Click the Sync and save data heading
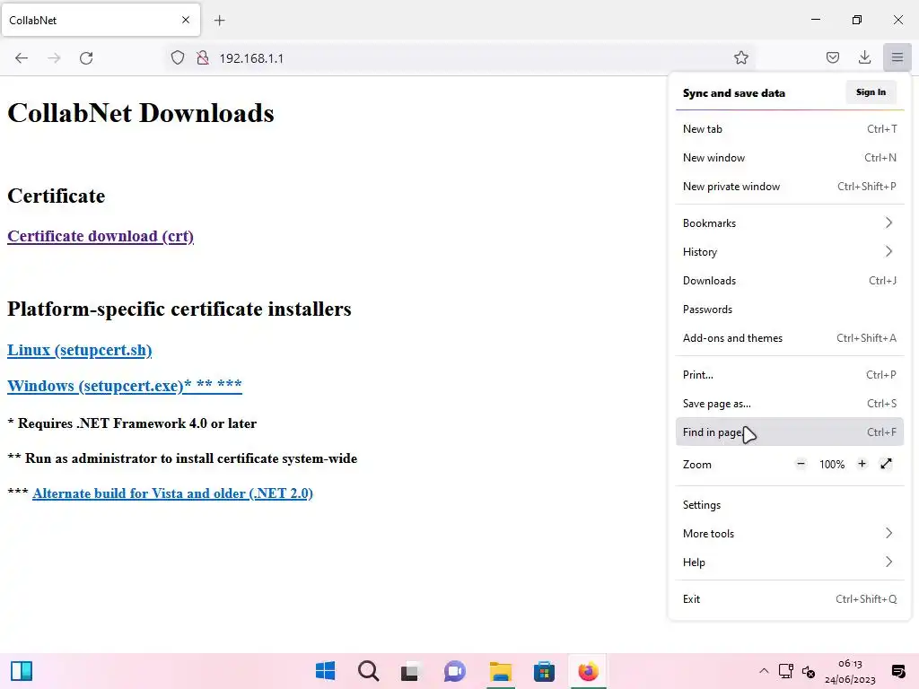 [734, 93]
